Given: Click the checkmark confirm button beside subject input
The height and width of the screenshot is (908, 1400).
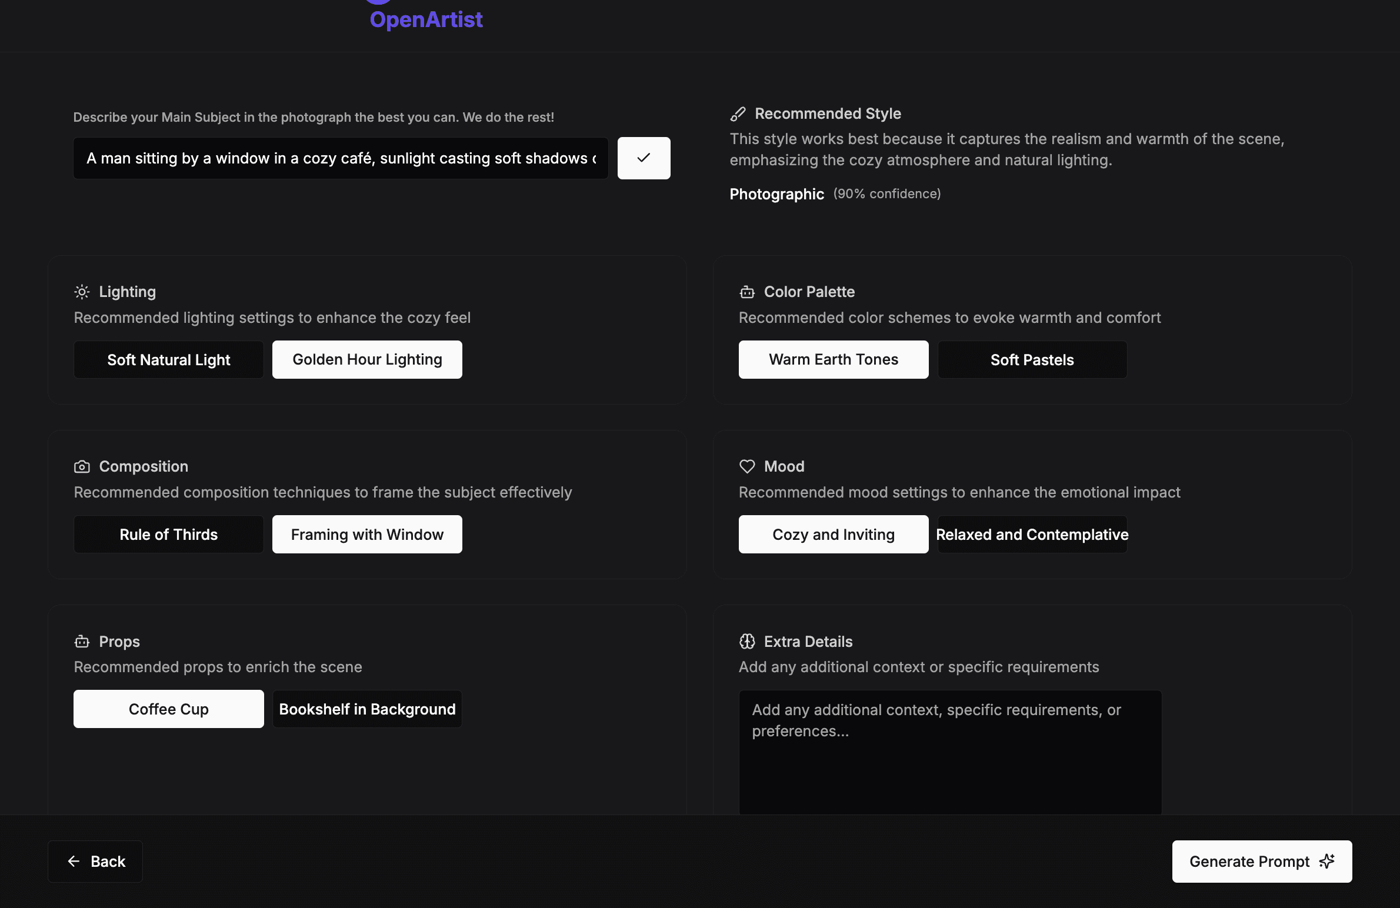Looking at the screenshot, I should click(644, 158).
